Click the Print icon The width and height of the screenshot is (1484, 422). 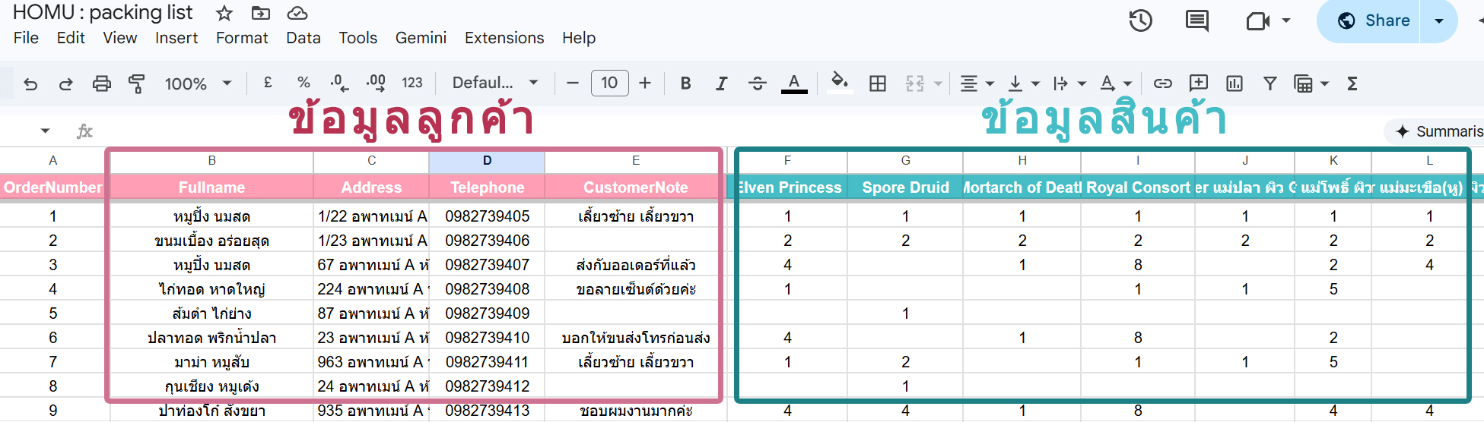(x=101, y=83)
